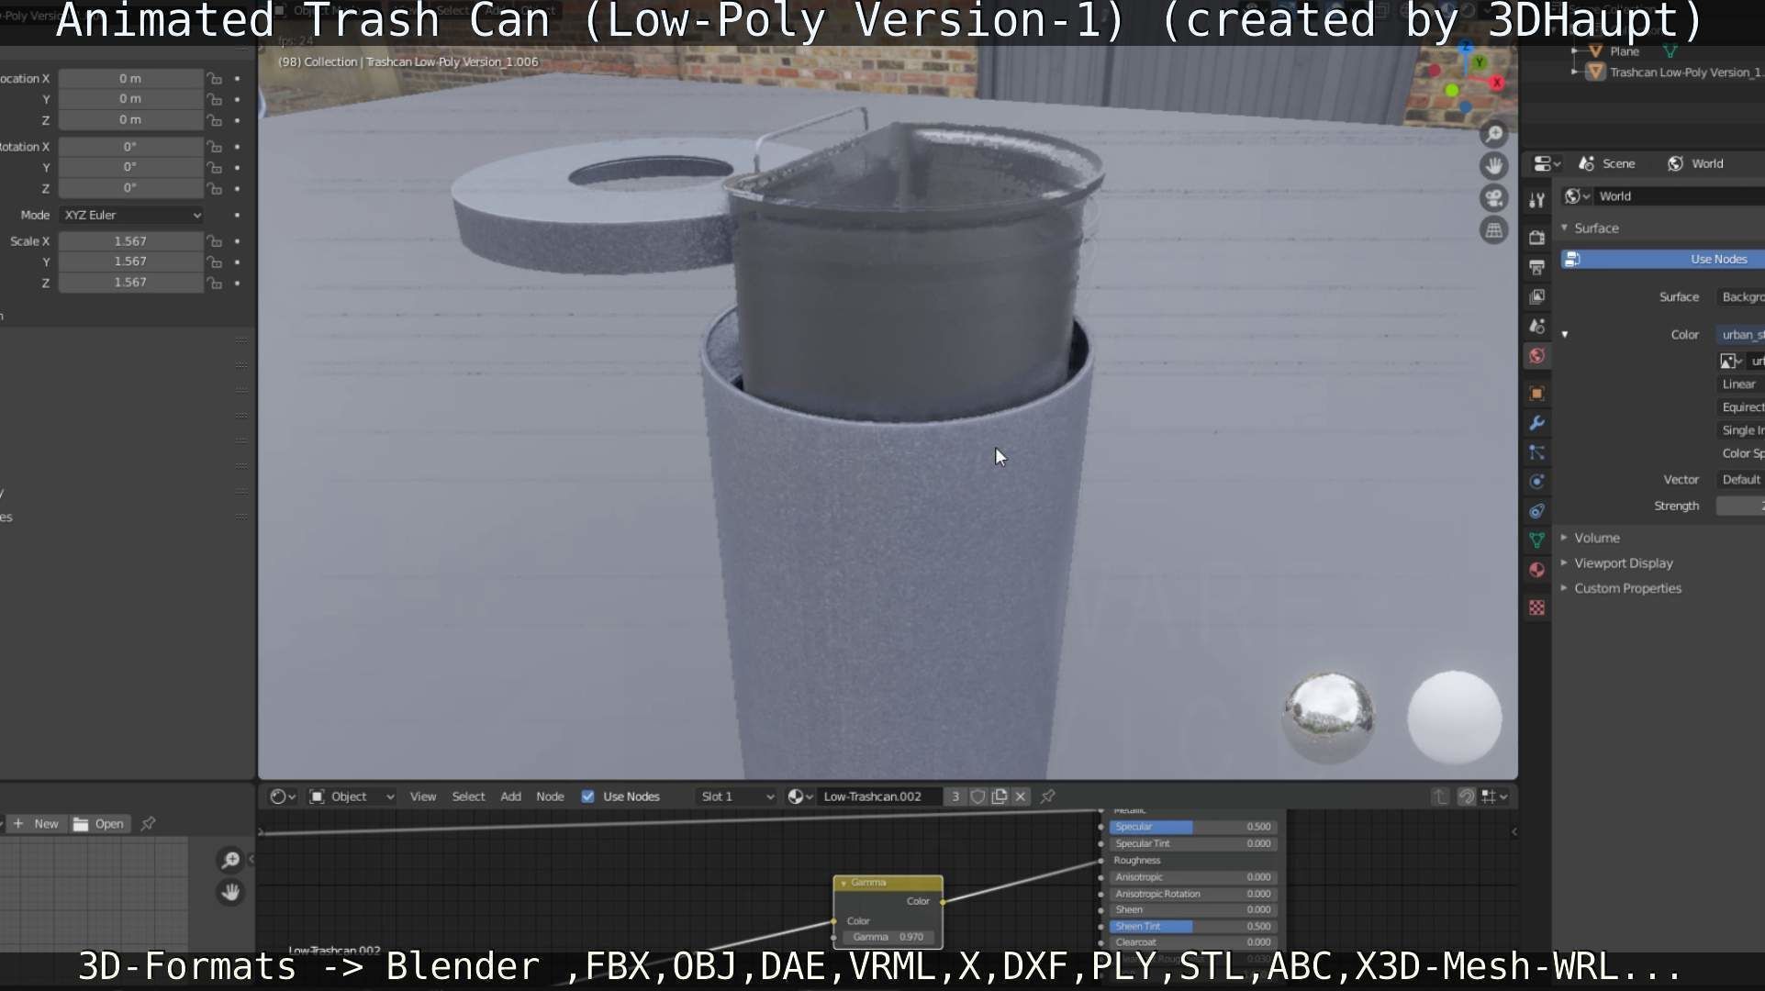This screenshot has height=991, width=1765.
Task: Toggle lock for Rotation Z
Action: (x=214, y=188)
